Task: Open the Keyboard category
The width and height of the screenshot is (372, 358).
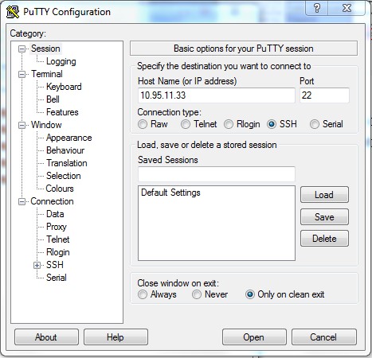Action: tap(64, 87)
